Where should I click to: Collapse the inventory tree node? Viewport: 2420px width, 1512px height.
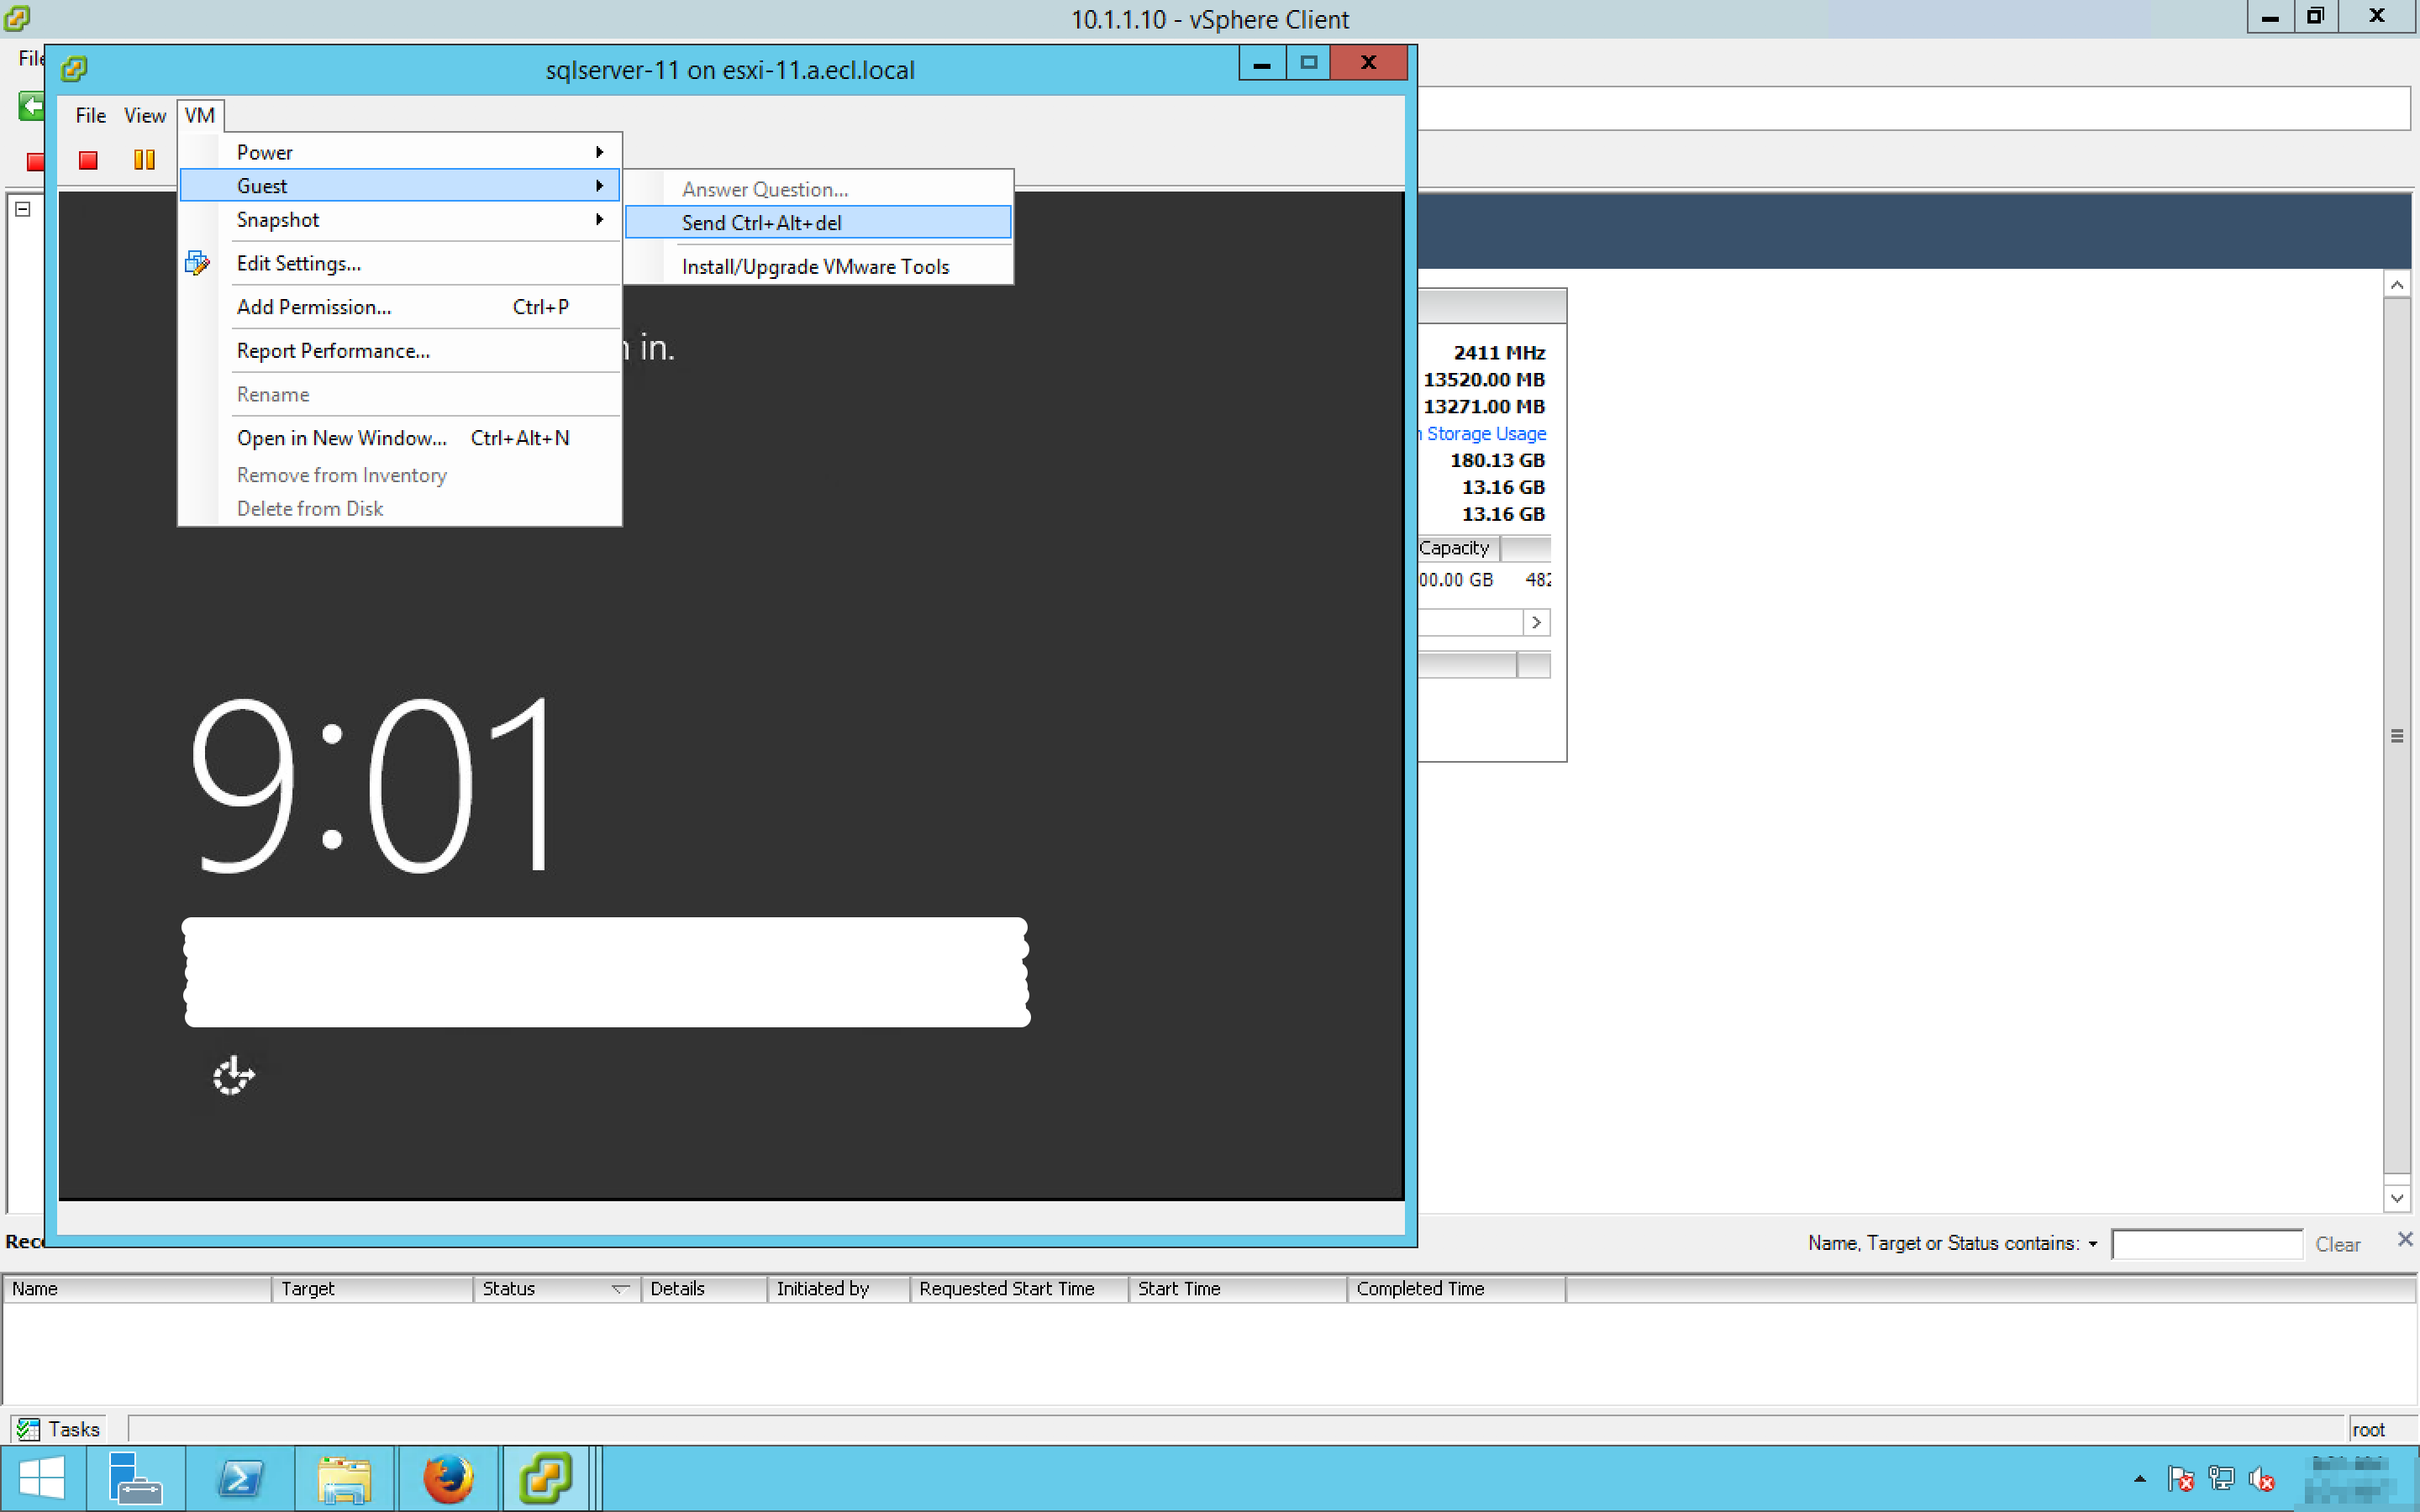(x=23, y=209)
